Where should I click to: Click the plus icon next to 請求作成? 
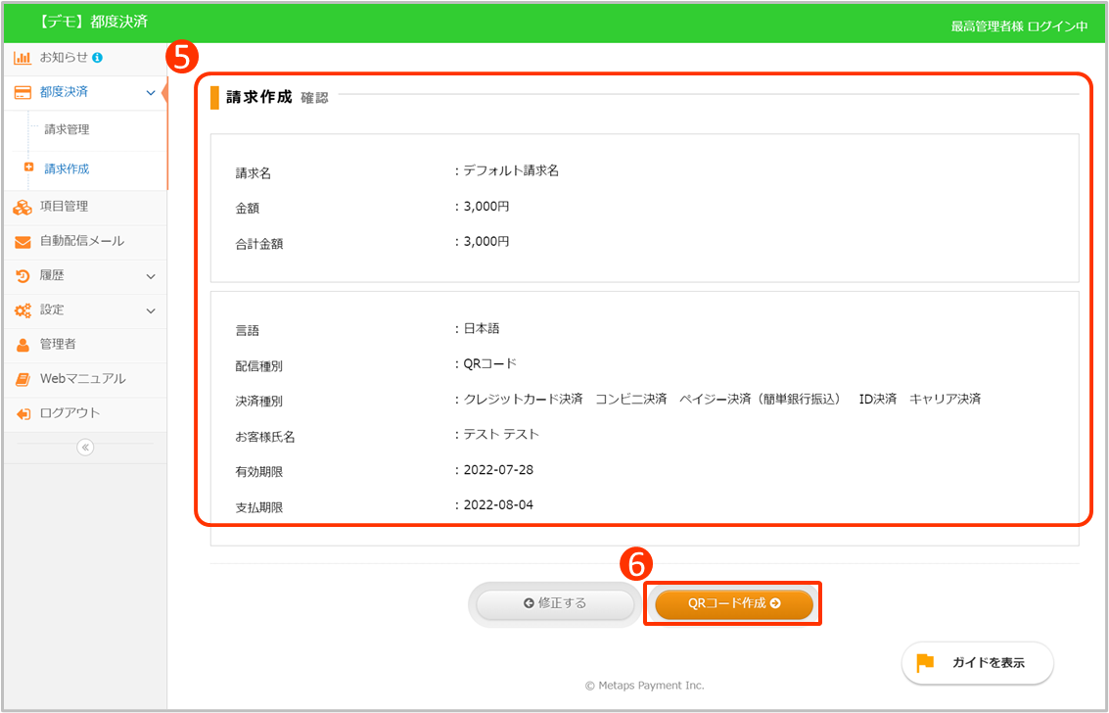tap(28, 167)
